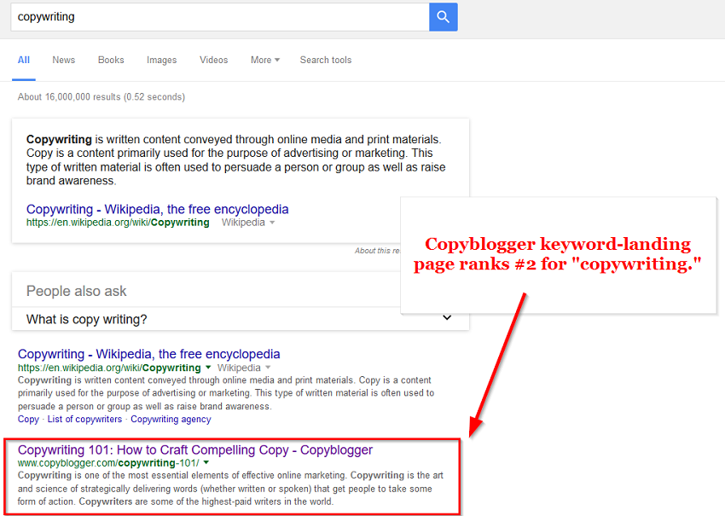725x516 pixels.
Task: Visit the "Copywriting agency" sitelink
Action: pyautogui.click(x=171, y=420)
